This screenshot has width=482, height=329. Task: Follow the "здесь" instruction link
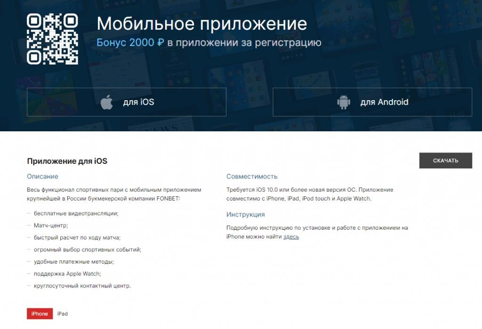291,237
